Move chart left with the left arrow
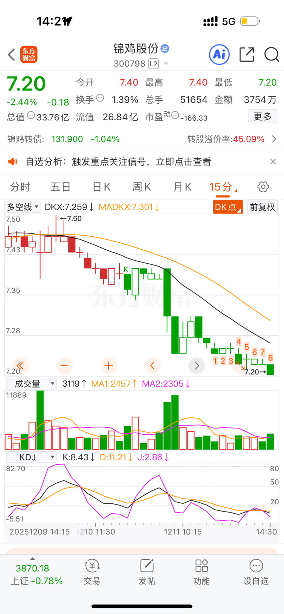 [x=153, y=366]
